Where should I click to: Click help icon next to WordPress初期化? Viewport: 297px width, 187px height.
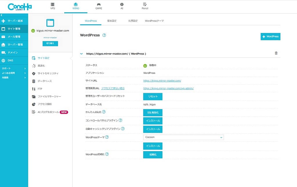tap(107, 154)
